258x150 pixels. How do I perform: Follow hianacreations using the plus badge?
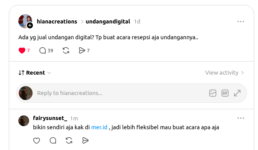[30, 25]
